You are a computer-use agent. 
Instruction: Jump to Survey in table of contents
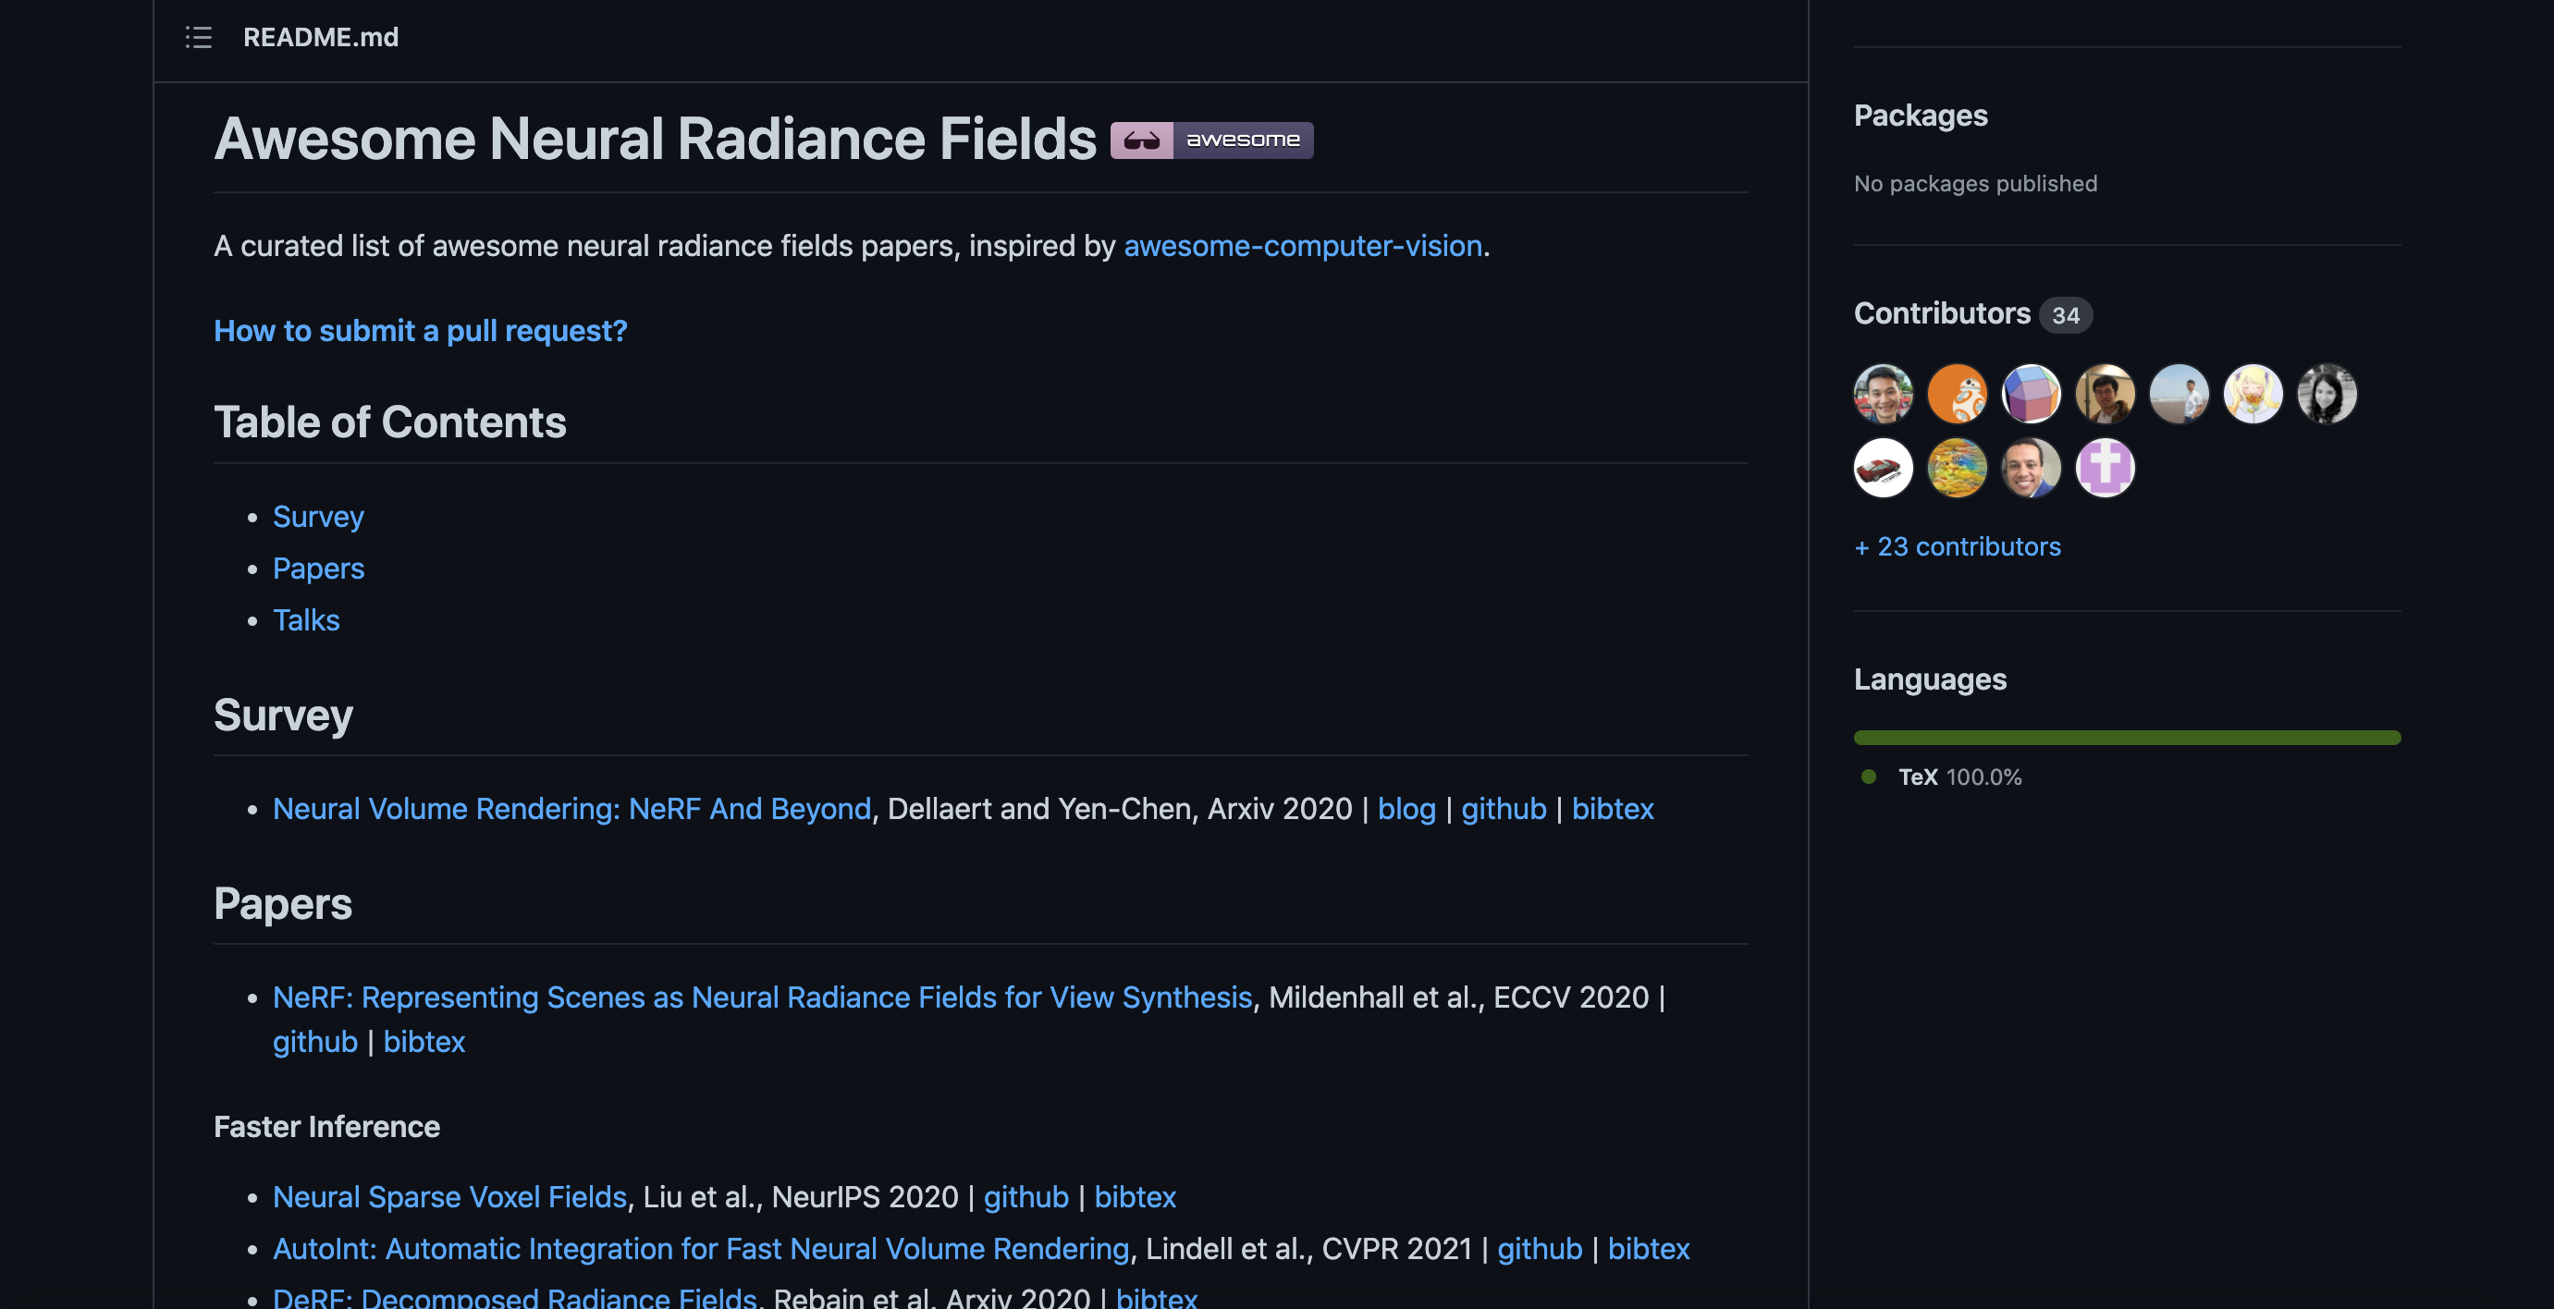pos(318,518)
